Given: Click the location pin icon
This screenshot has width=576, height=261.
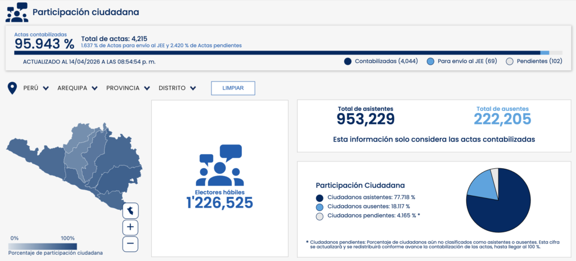Looking at the screenshot, I should 12,88.
